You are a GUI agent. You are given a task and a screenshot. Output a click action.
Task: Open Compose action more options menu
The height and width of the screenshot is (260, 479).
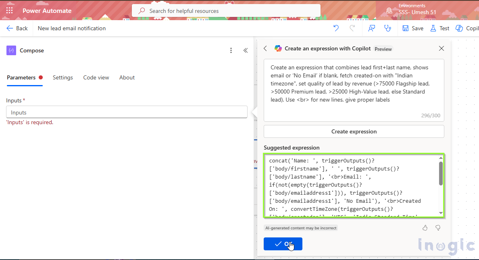231,50
